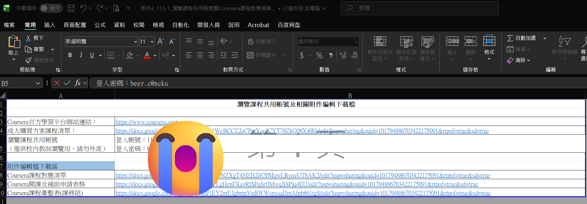
Task: Click the Insert cells 插入 icon
Action: pyautogui.click(x=452, y=42)
